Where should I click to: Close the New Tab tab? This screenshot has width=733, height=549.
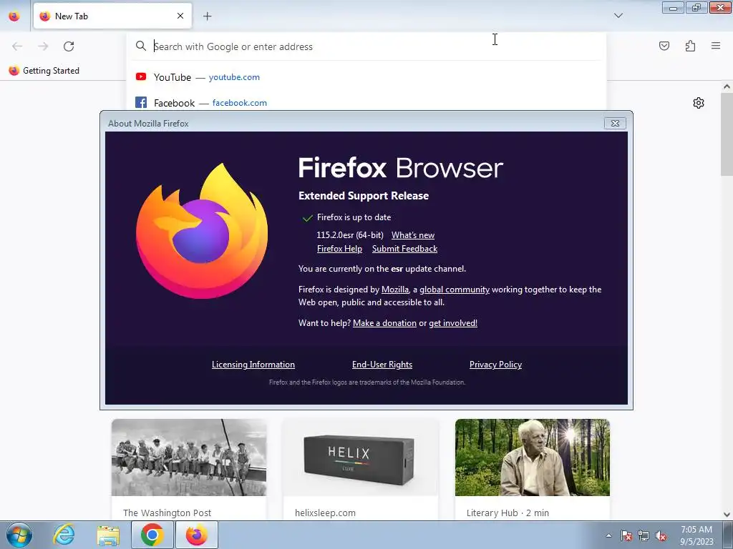point(180,16)
